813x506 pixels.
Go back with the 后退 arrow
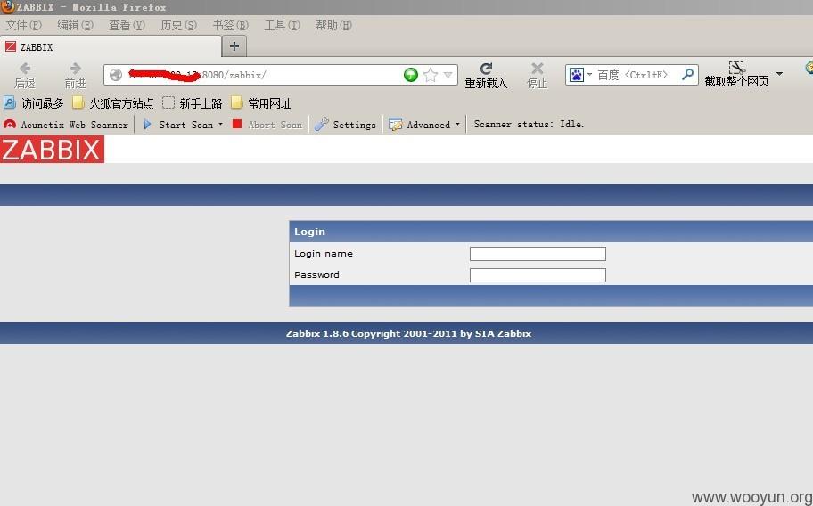[24, 75]
